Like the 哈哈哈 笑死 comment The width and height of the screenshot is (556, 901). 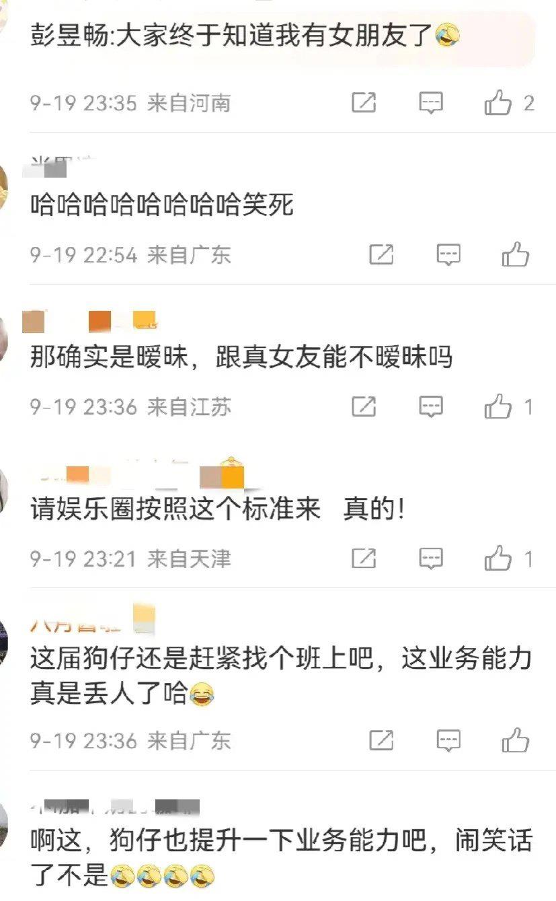tap(516, 254)
